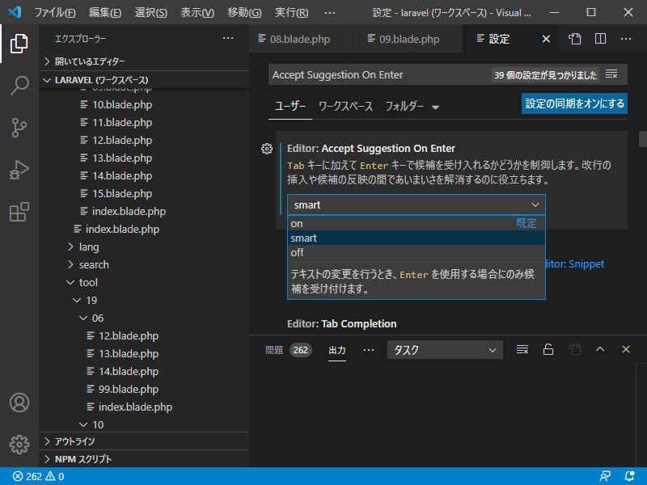The image size is (647, 485).
Task: Clear the settings search input icon
Action: (611, 74)
